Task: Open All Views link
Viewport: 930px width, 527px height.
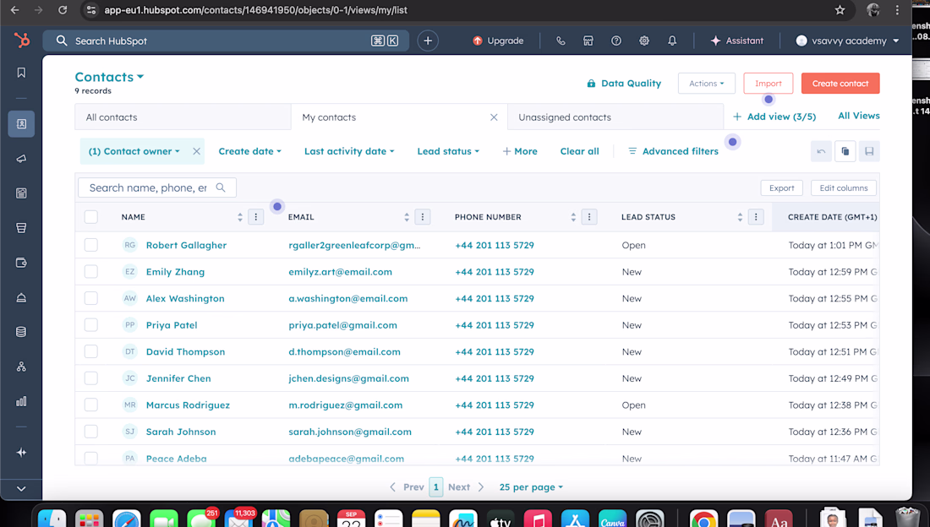Action: tap(858, 116)
